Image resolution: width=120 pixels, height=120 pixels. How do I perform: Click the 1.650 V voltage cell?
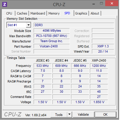[99, 102]
